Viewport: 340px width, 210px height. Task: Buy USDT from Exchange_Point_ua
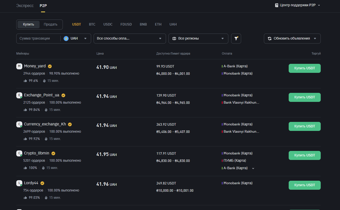(304, 97)
